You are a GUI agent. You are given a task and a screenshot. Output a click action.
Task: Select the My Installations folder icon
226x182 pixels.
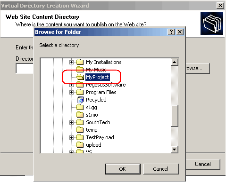click(80, 62)
